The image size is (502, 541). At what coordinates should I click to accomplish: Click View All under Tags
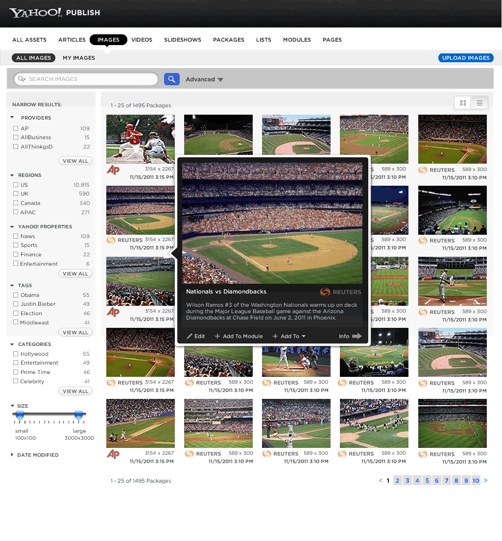(75, 332)
